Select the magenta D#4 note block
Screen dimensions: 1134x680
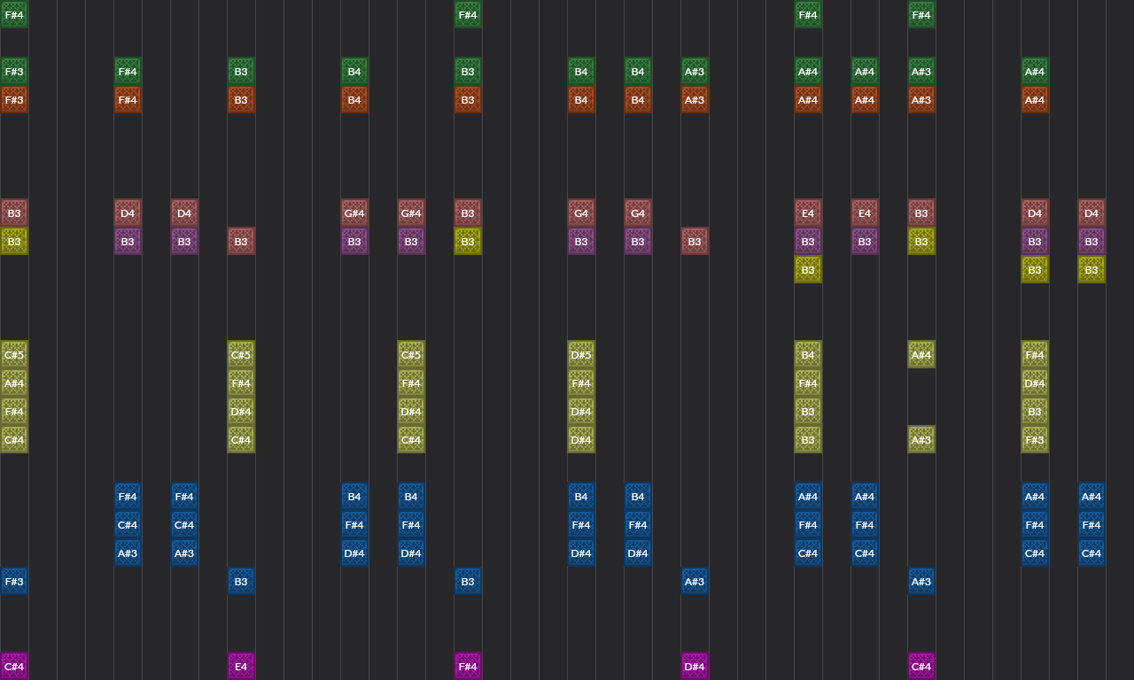click(695, 666)
